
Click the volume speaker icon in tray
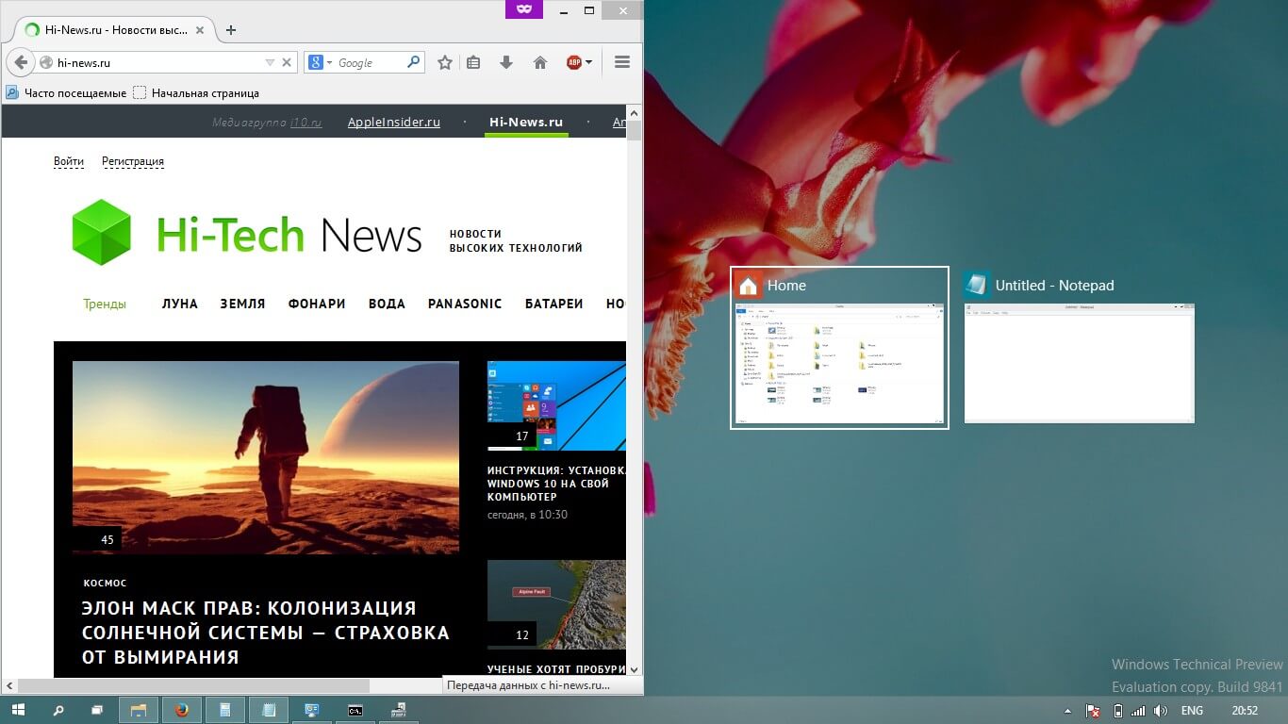[1161, 710]
